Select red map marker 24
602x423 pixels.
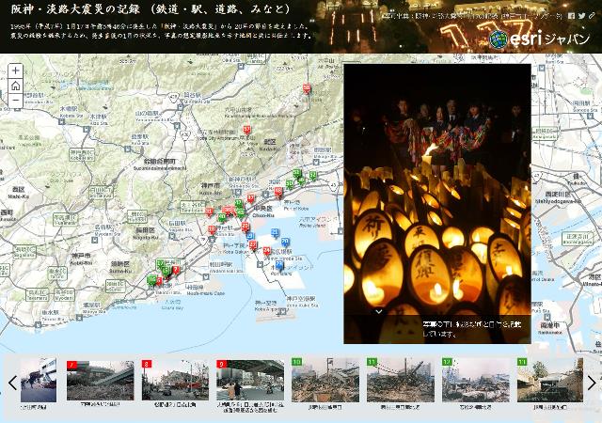[267, 251]
